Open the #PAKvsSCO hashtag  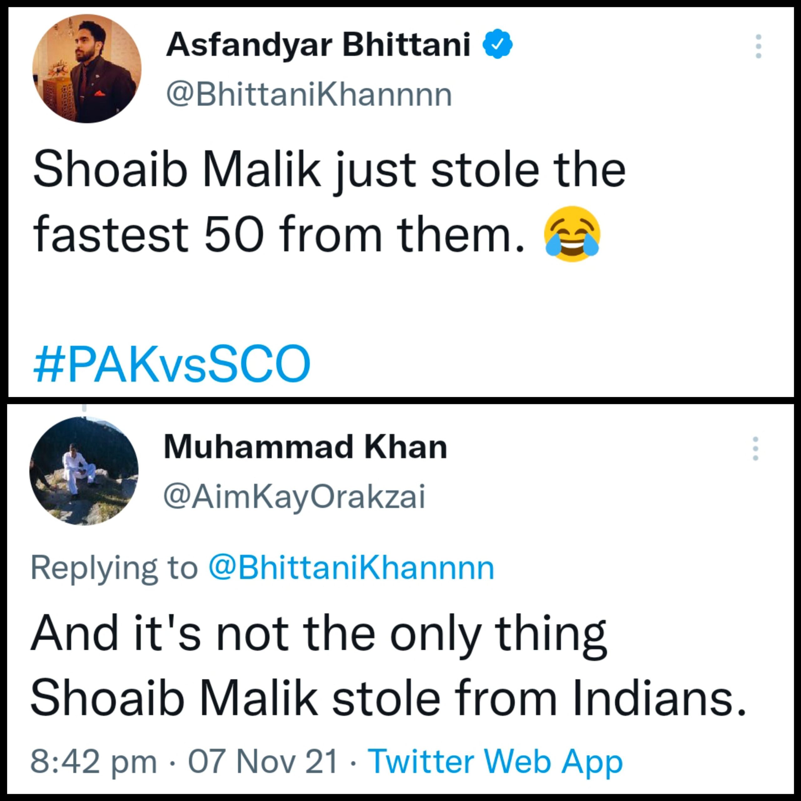coord(172,364)
